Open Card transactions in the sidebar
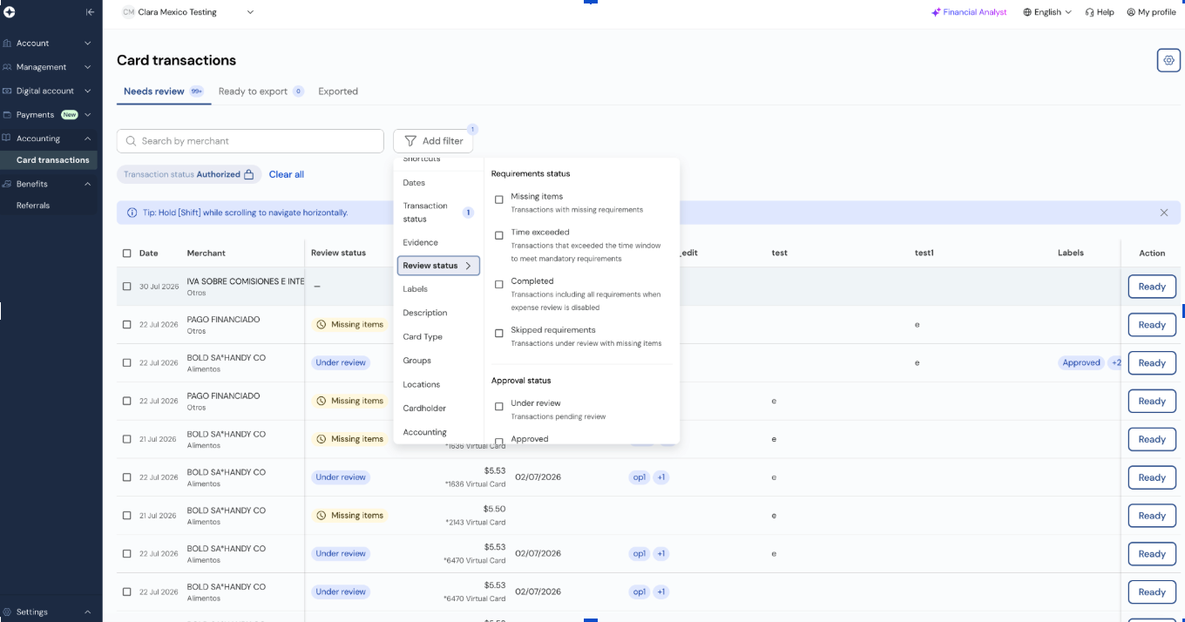Screen dimensions: 1185x622 [x=52, y=160]
